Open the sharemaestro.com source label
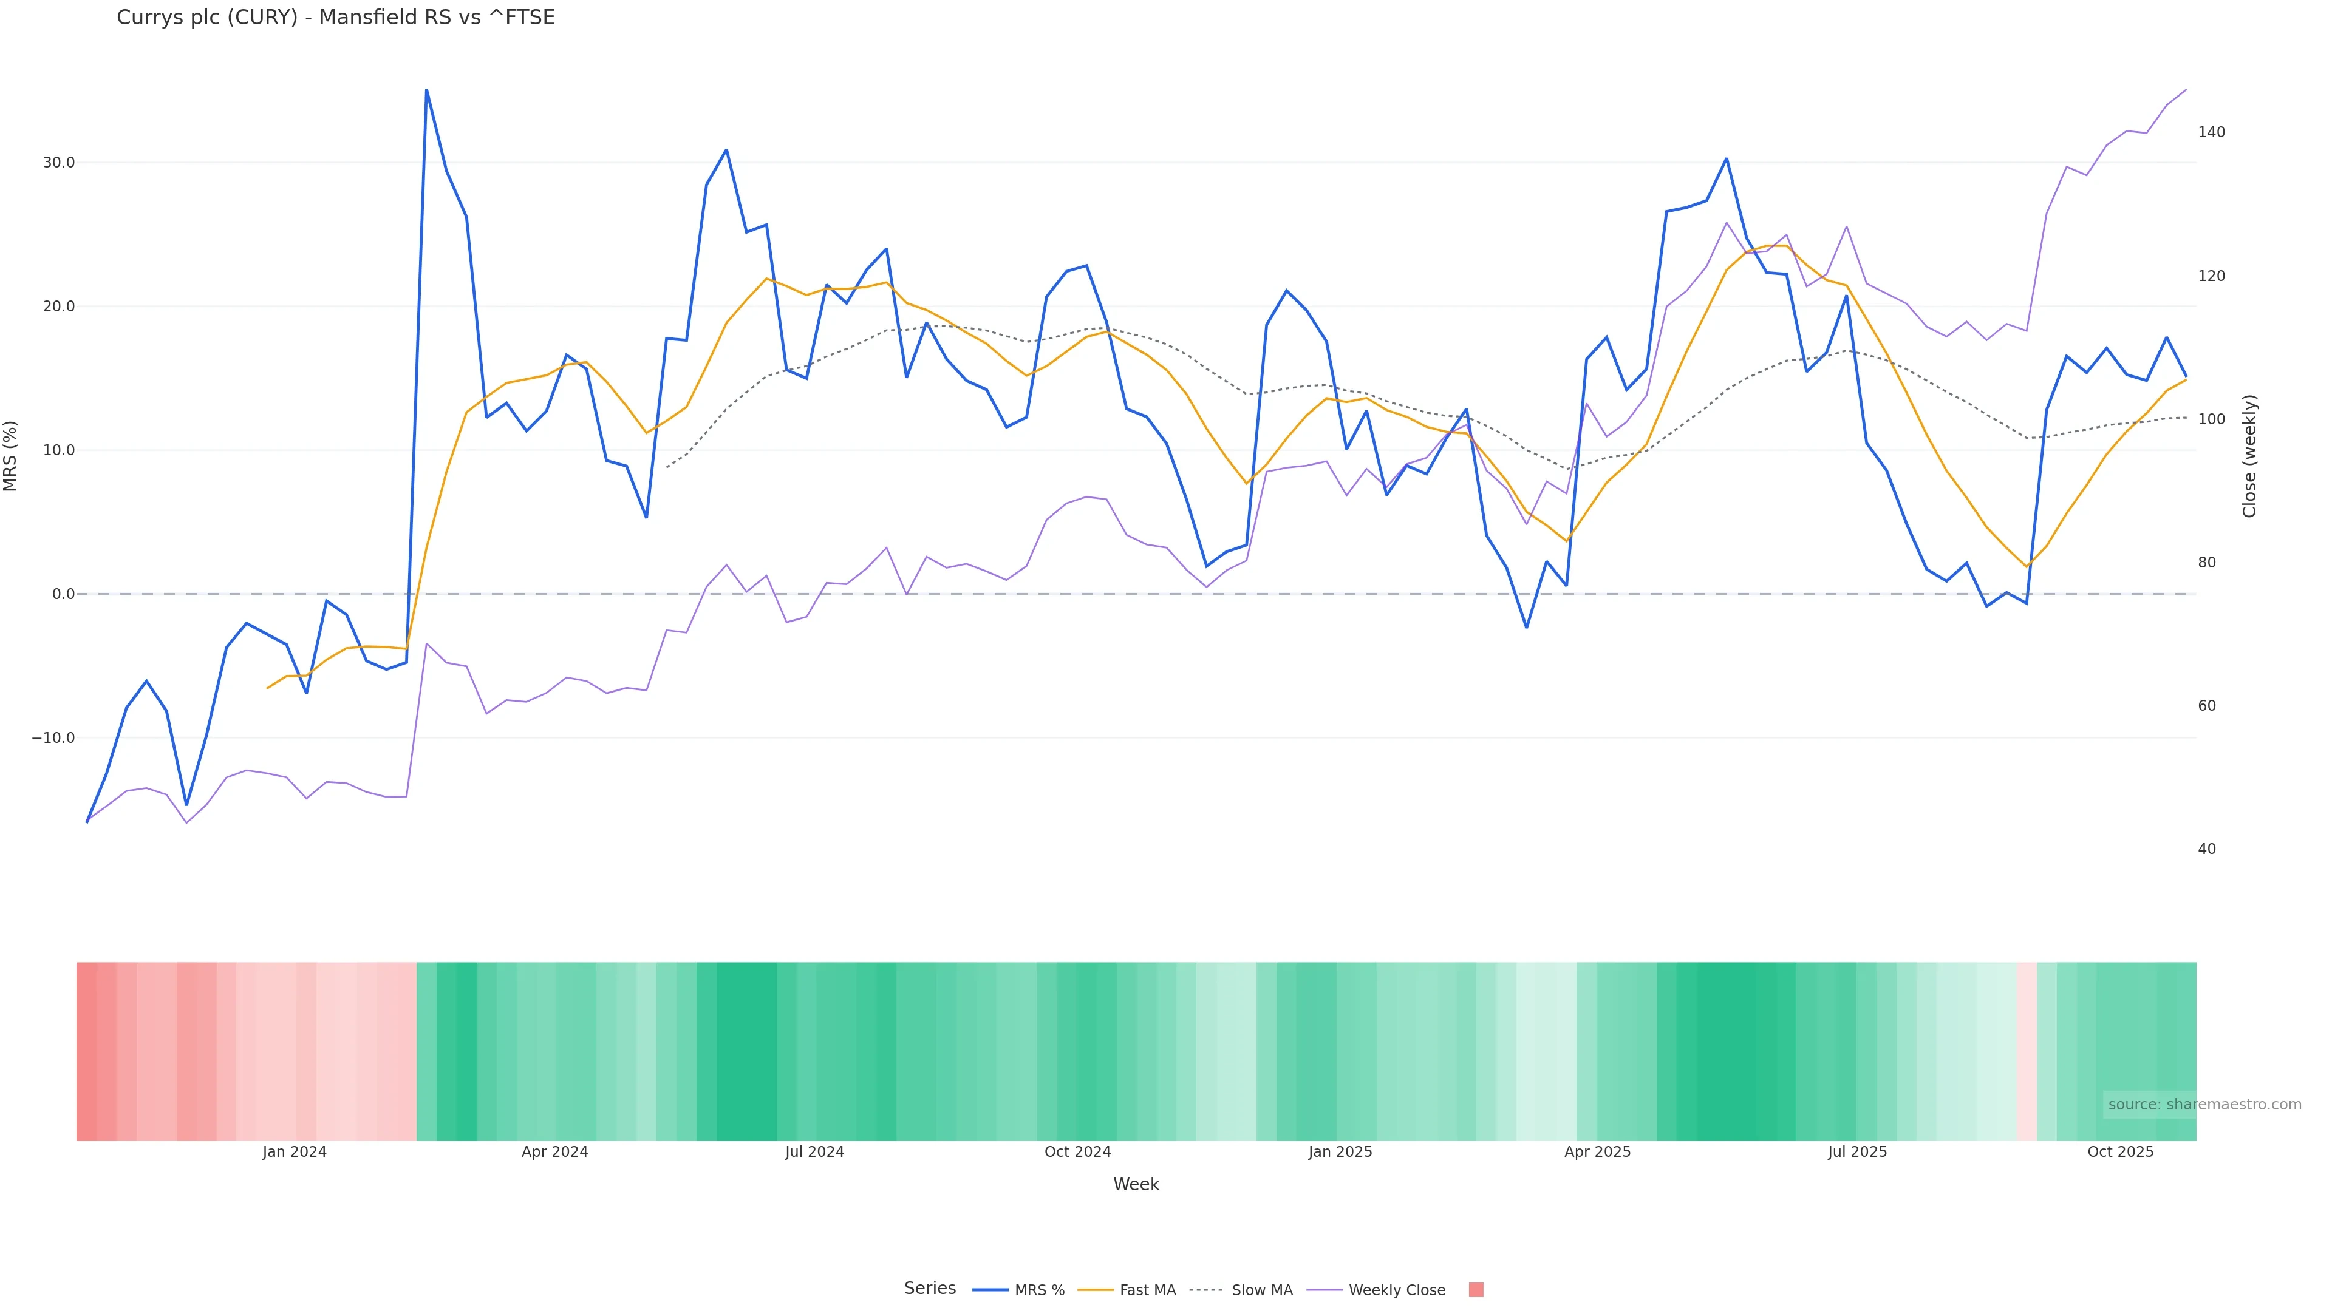Image resolution: width=2332 pixels, height=1311 pixels. tap(2203, 1105)
